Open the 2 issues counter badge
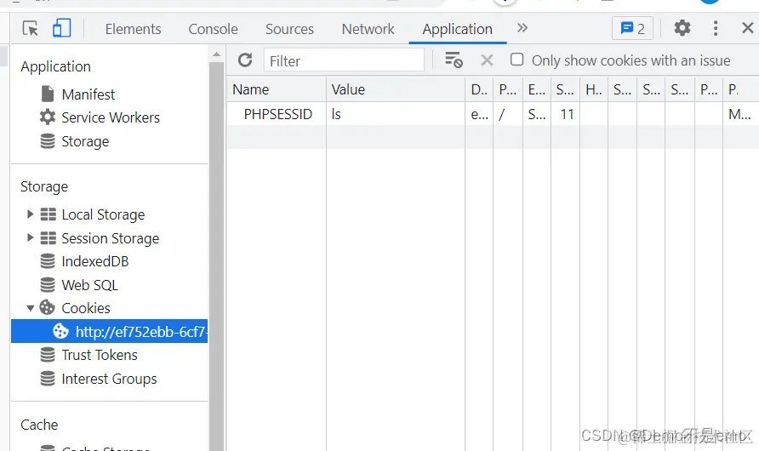 point(633,29)
